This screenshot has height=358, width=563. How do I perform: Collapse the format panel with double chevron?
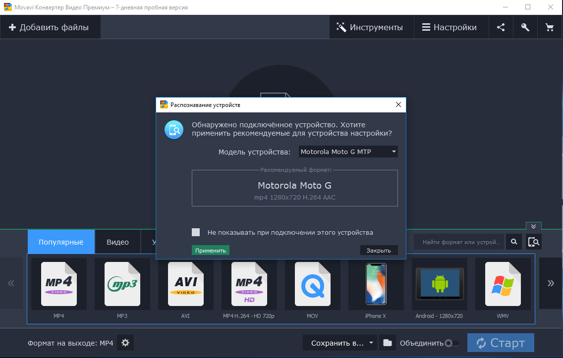pos(534,226)
